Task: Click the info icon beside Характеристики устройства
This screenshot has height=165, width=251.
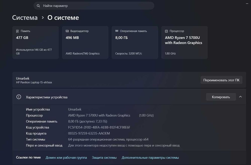Action: click(19, 97)
